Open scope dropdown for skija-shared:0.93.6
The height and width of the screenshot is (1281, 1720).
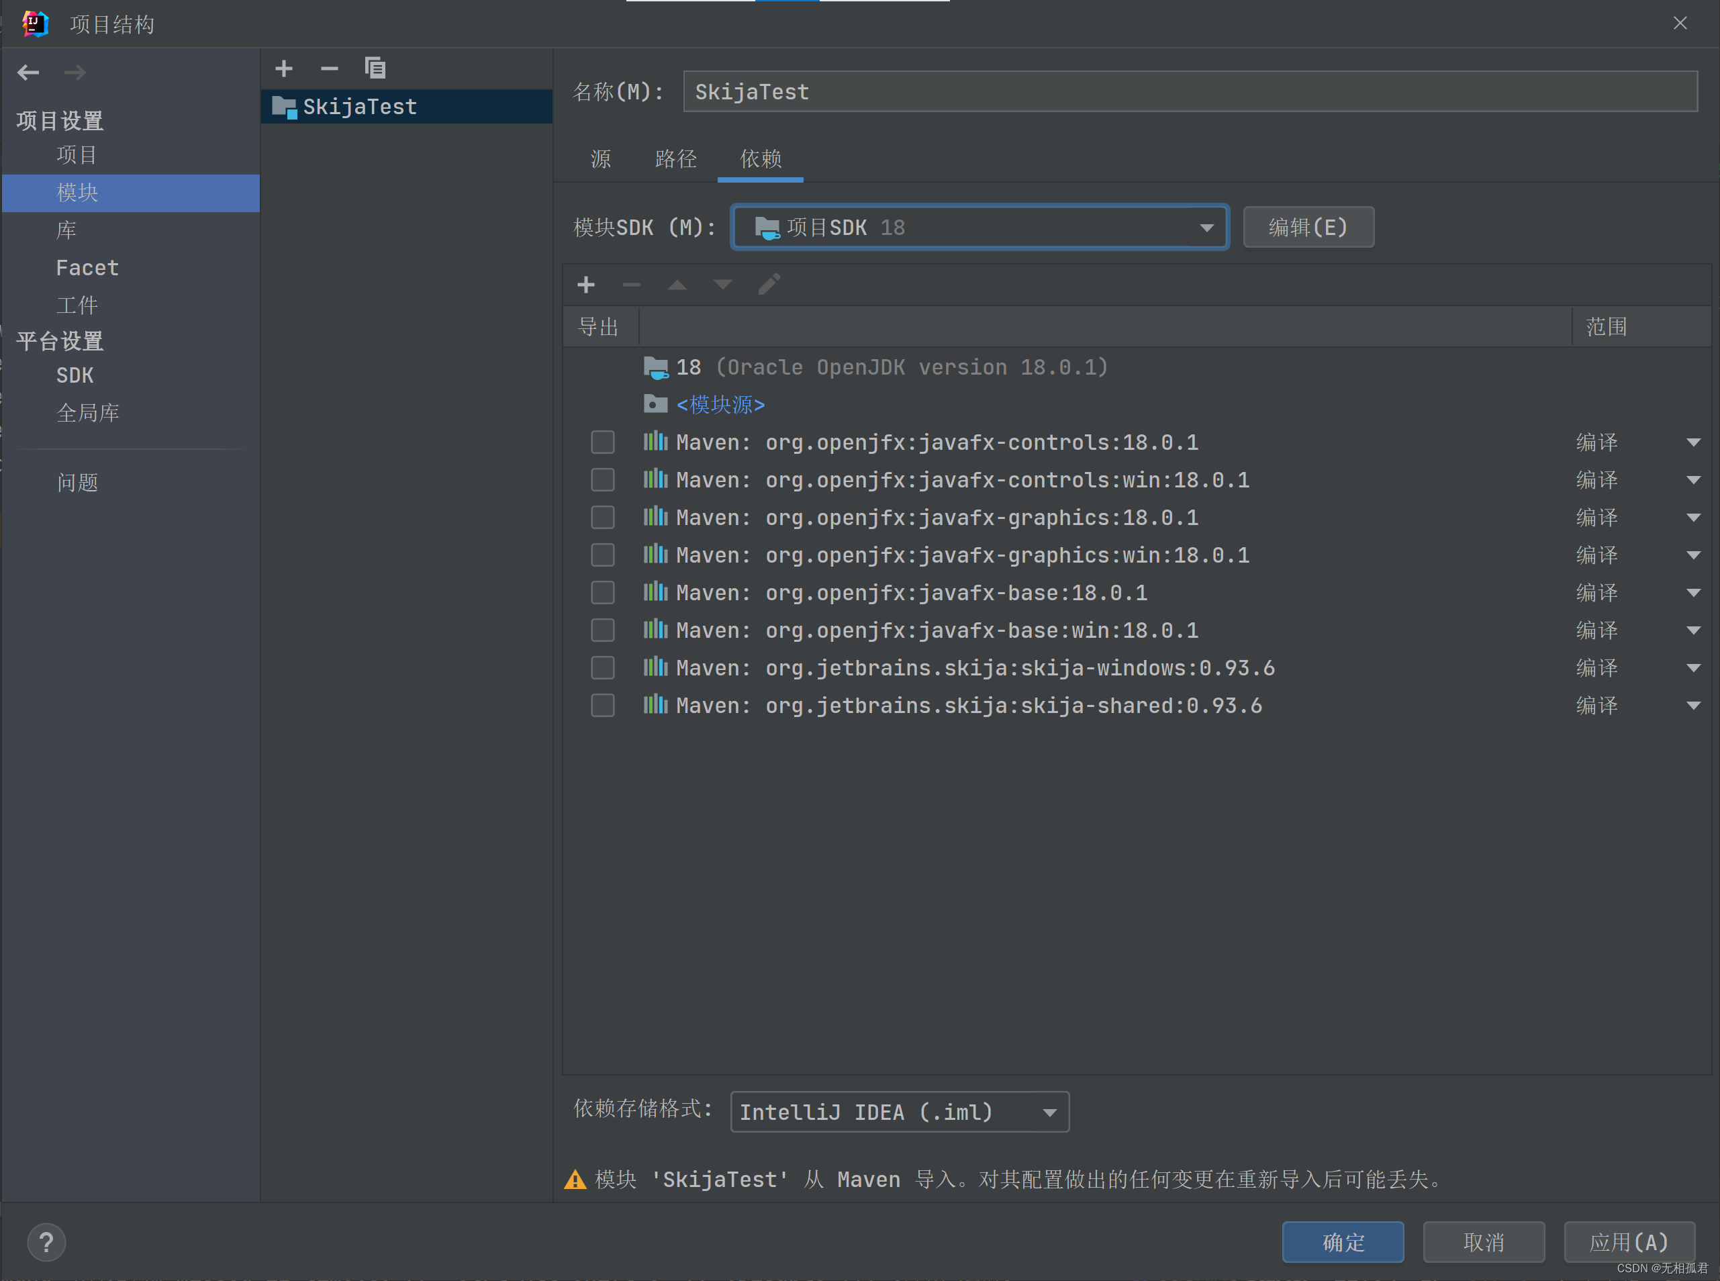(1693, 706)
